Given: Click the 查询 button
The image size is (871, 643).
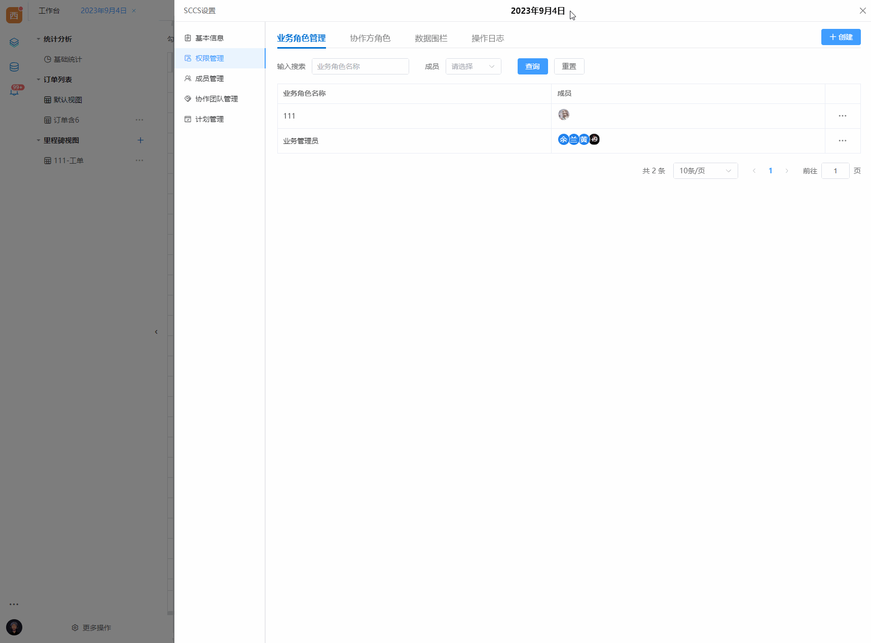Looking at the screenshot, I should click(532, 66).
